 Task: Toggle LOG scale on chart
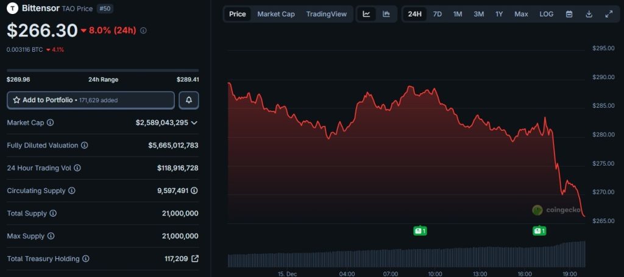[x=547, y=14]
